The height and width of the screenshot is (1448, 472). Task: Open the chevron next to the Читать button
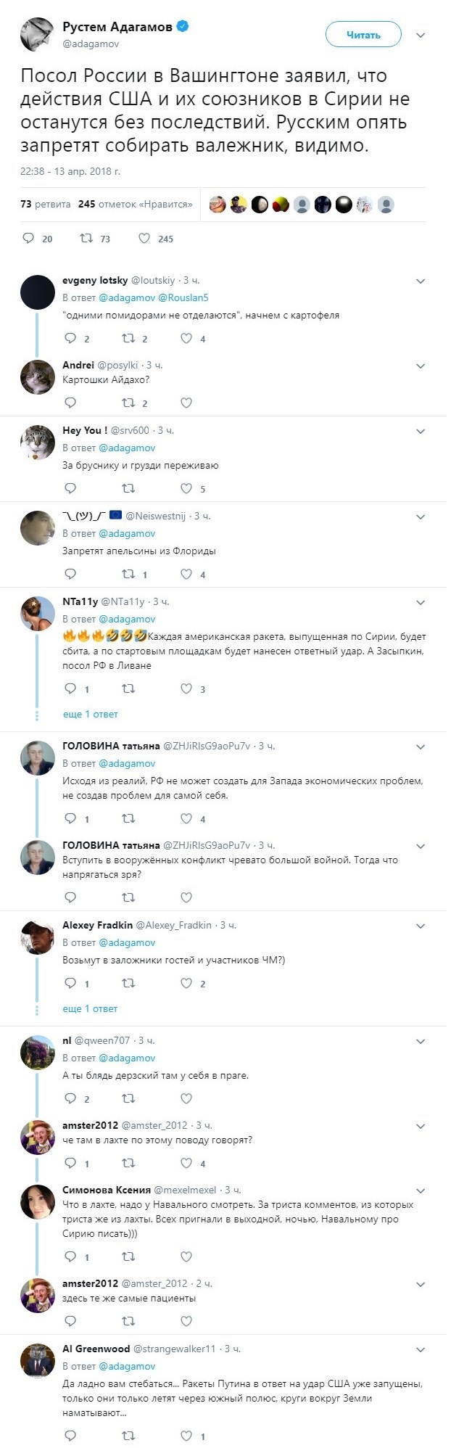[420, 33]
